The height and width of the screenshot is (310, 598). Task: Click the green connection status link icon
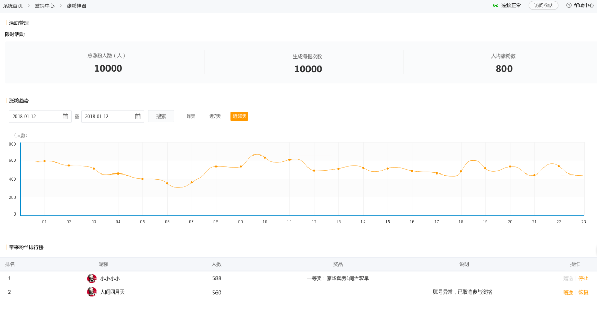[496, 6]
